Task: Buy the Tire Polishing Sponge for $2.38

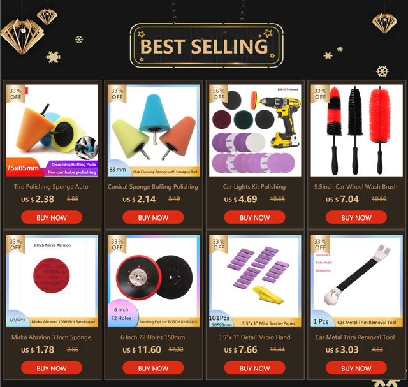Action: (x=52, y=217)
